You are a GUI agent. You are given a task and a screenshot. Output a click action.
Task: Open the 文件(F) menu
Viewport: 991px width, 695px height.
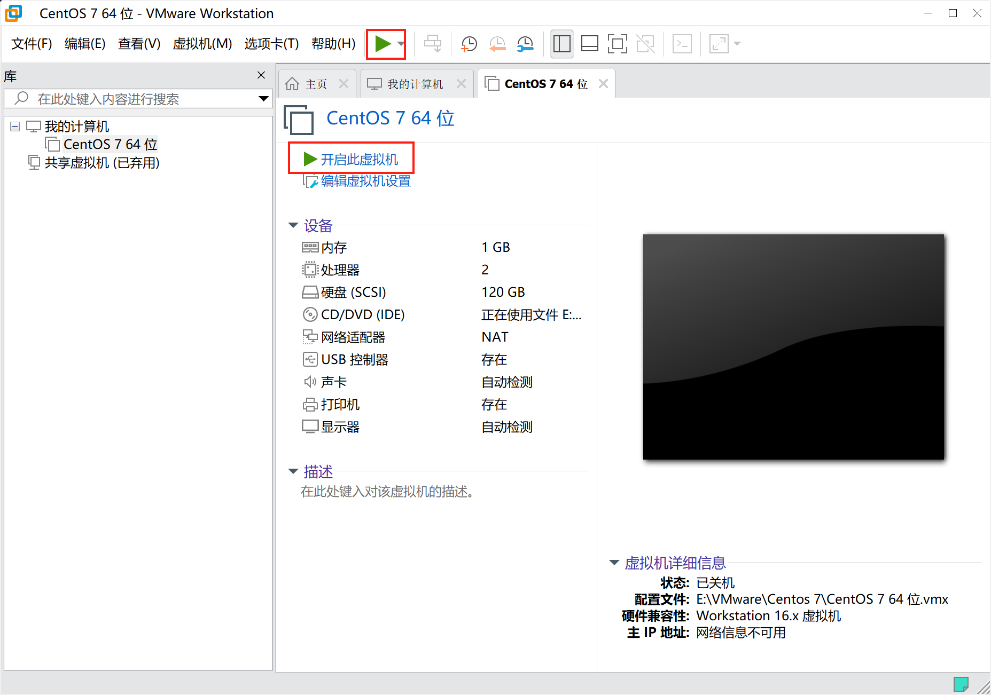[32, 44]
